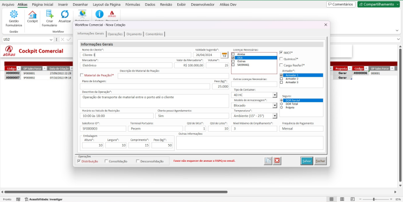This screenshot has height=202, width=403.
Task: Expand the formula bar with the chevron
Action: (x=399, y=40)
